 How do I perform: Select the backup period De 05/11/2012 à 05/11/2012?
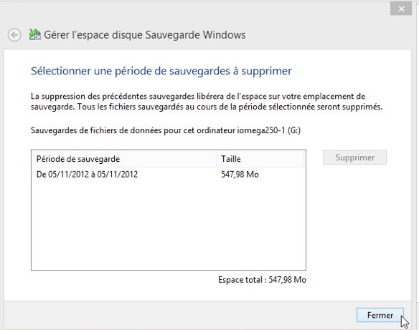(169, 175)
